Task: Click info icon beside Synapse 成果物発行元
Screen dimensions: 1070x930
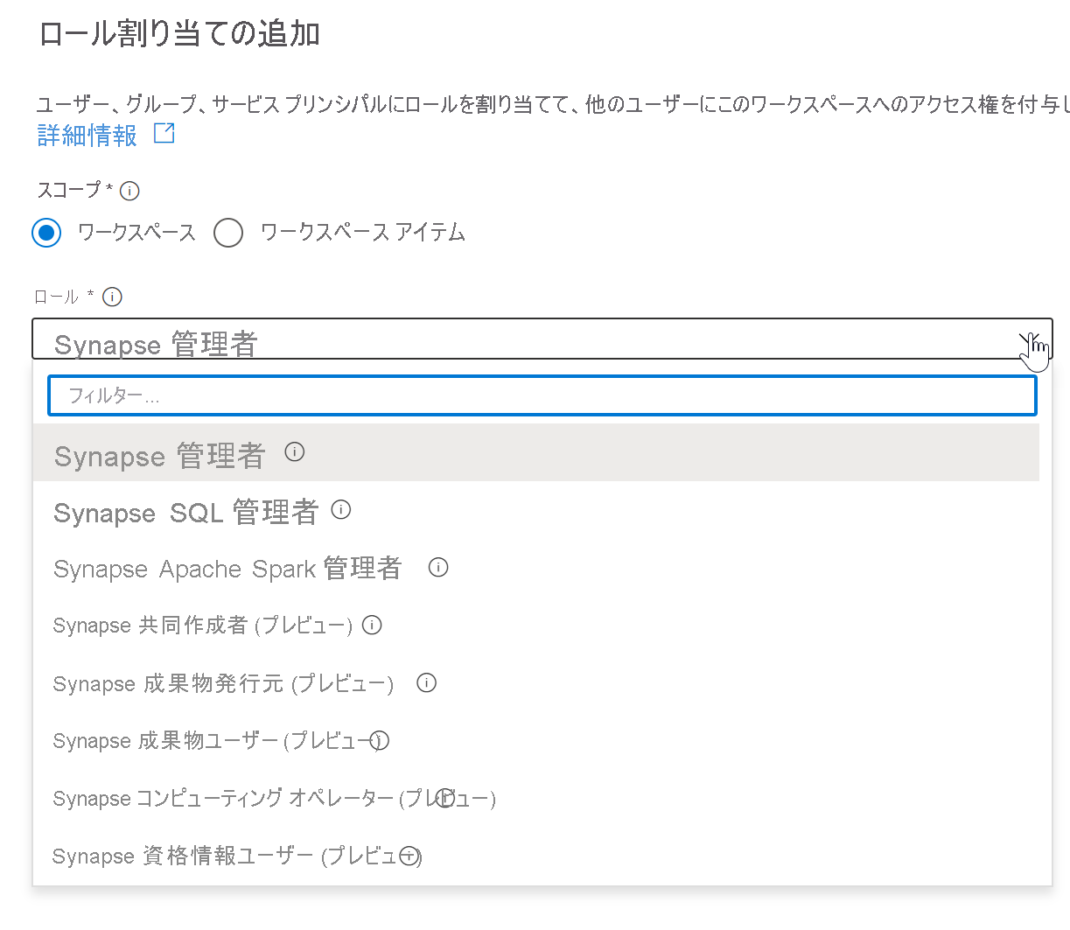Action: coord(426,683)
